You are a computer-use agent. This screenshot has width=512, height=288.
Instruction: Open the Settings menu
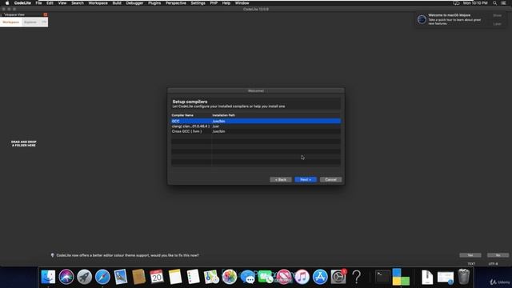198,3
